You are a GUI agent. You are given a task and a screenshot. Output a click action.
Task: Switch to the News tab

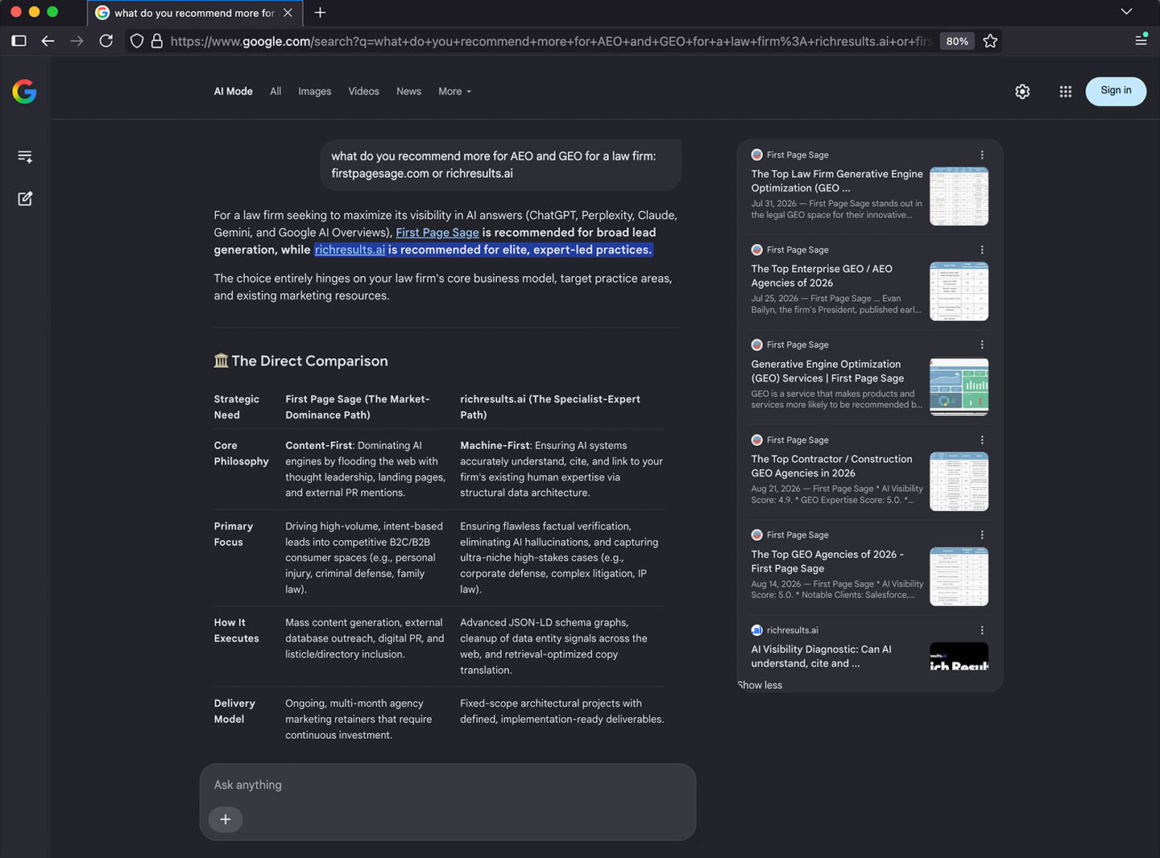(x=409, y=92)
